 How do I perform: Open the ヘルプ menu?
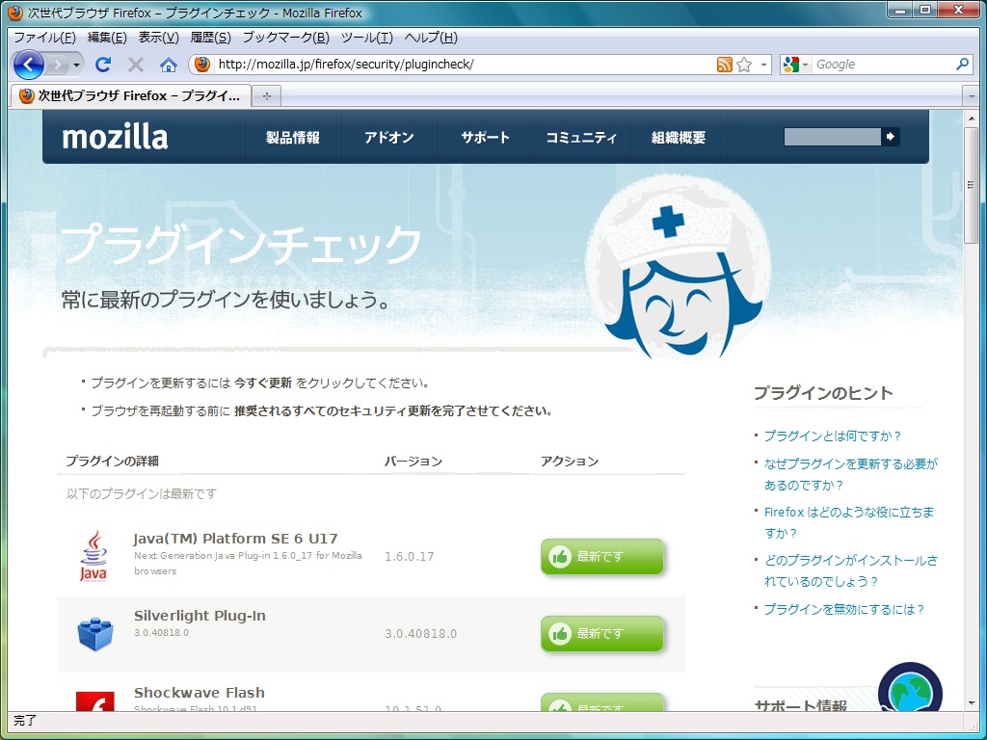point(431,38)
